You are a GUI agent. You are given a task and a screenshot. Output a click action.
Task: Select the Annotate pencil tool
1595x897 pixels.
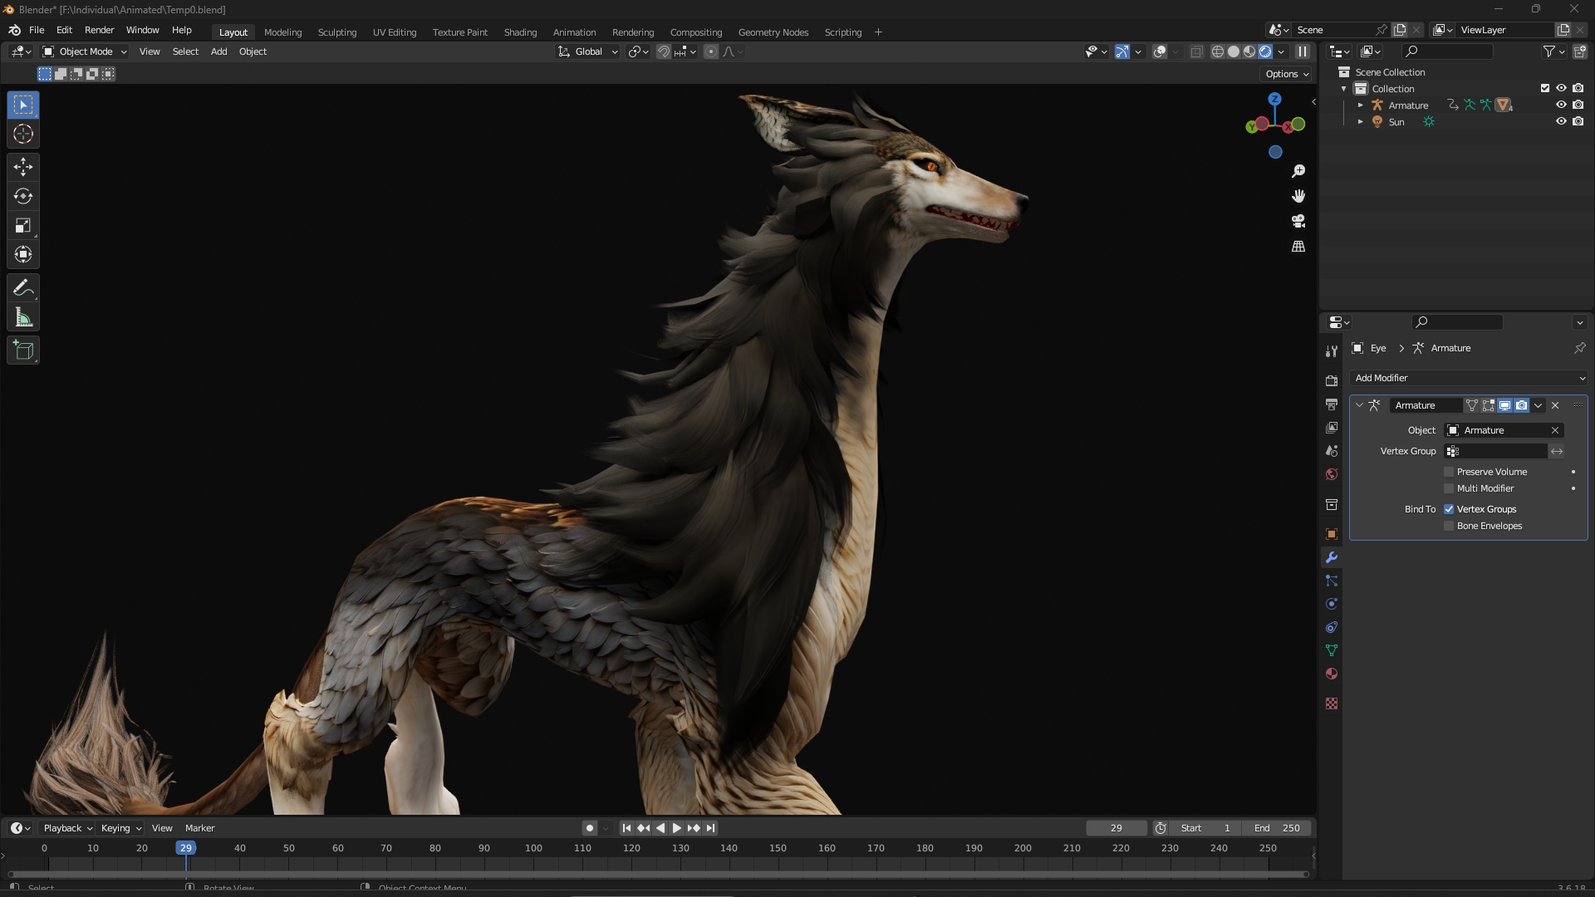click(x=23, y=288)
